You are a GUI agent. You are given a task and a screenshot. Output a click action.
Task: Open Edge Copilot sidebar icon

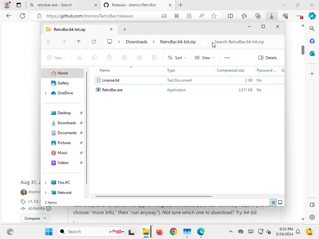tap(312, 16)
